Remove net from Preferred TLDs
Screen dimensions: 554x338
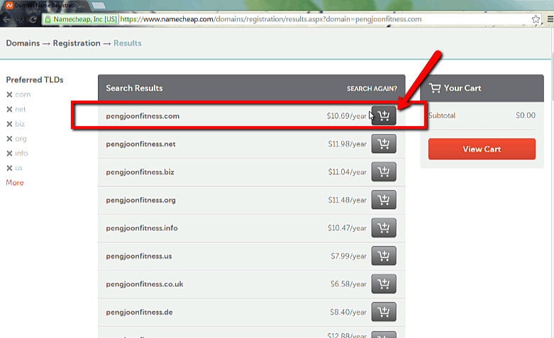coord(9,109)
